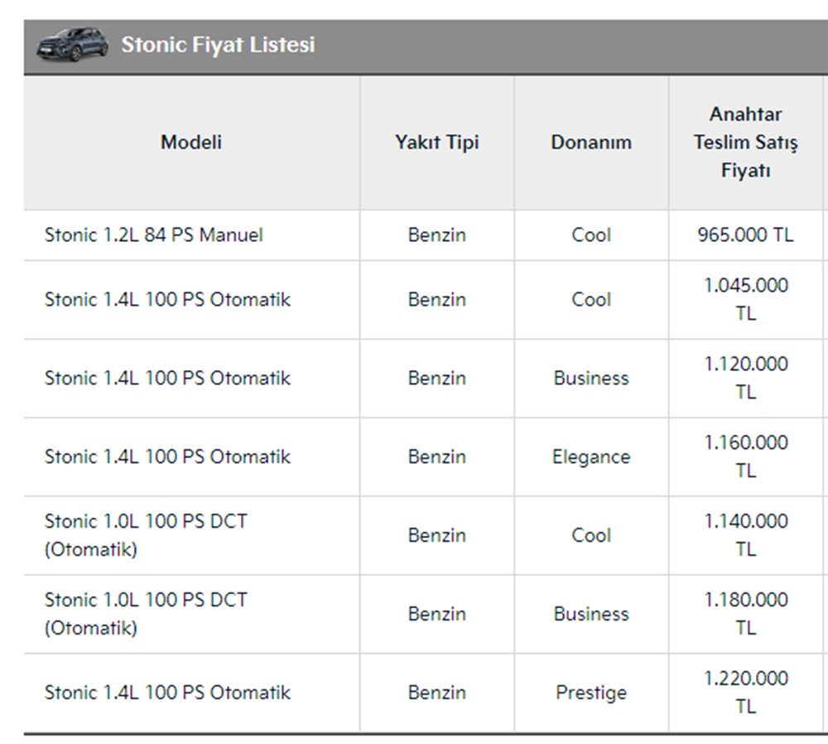Click the 1.045.000 TL price cell
828x744 pixels.
point(745,299)
